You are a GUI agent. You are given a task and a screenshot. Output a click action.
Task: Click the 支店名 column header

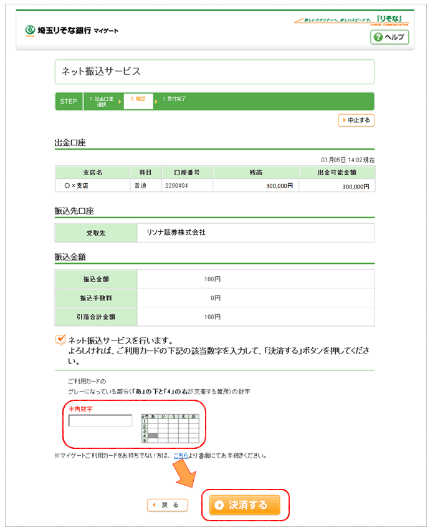point(92,172)
